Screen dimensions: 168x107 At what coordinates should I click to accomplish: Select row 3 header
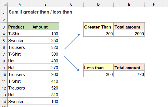tap(4, 26)
